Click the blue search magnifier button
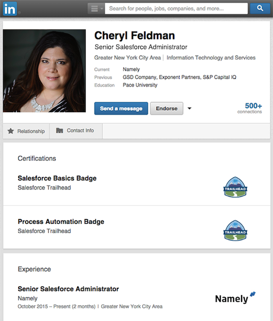 260,8
